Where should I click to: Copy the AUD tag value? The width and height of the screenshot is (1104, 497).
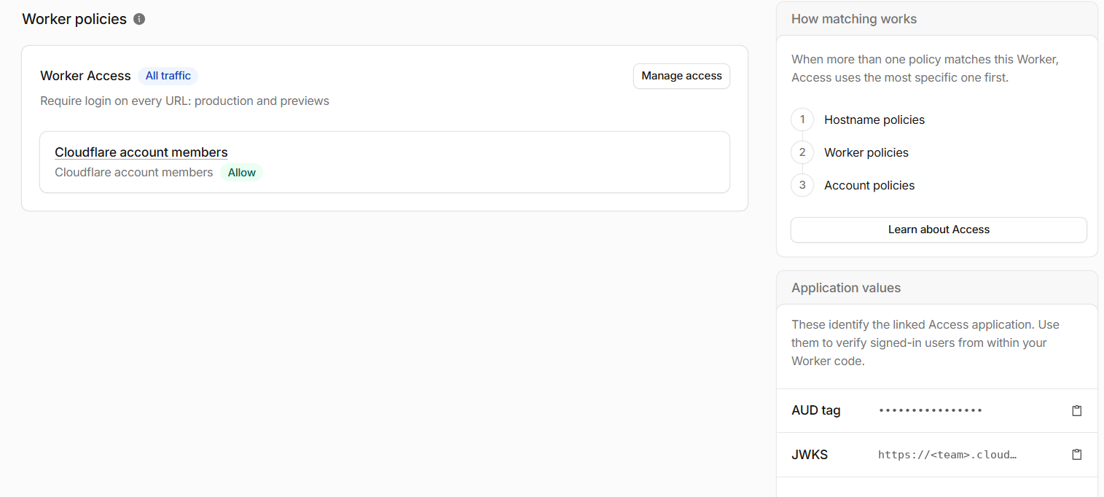pos(1076,411)
